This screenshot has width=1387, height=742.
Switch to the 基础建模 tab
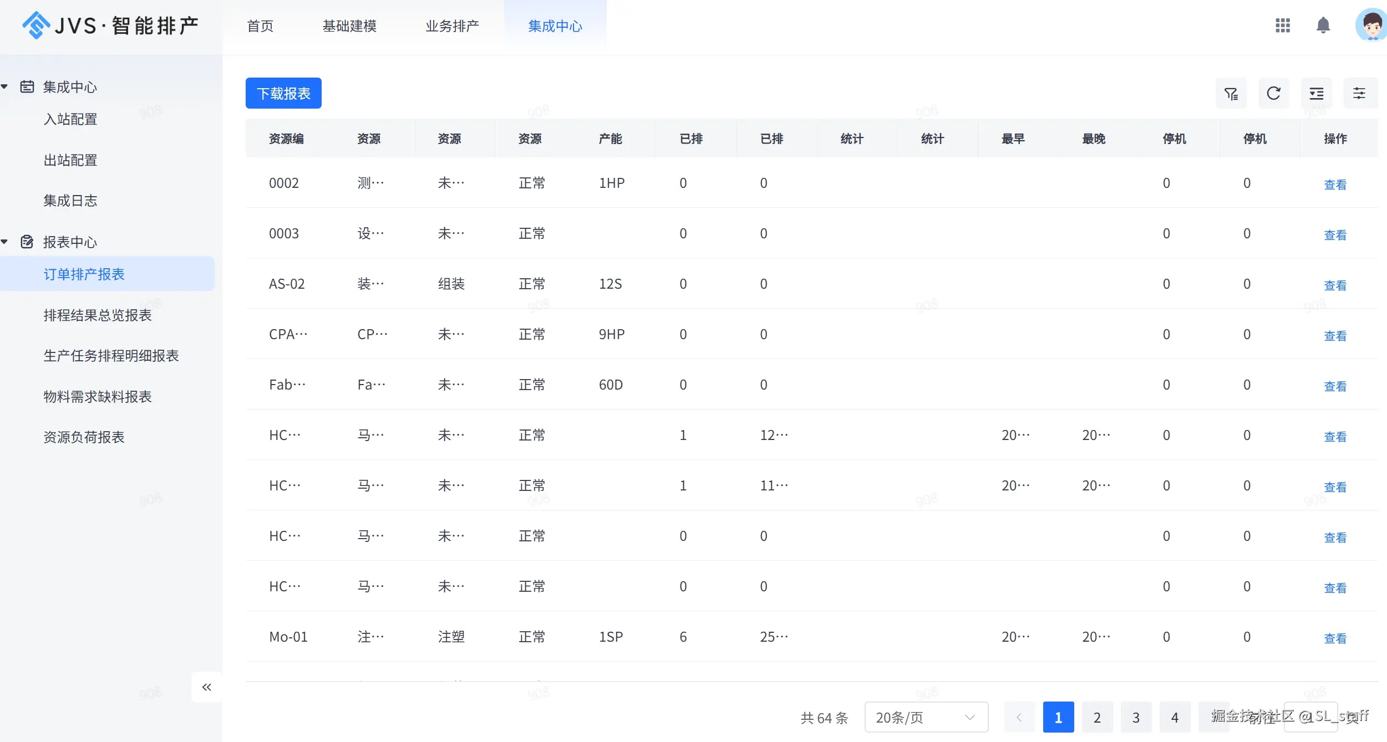(349, 26)
